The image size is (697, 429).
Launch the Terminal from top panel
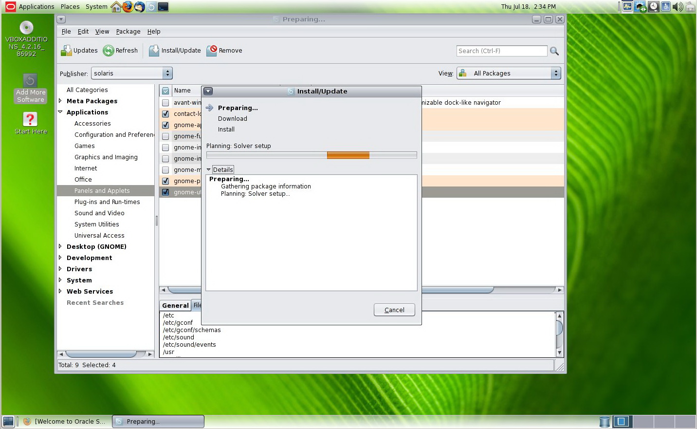pos(163,7)
